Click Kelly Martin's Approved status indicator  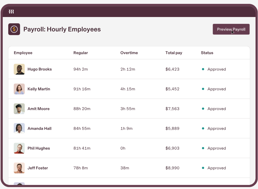click(214, 89)
